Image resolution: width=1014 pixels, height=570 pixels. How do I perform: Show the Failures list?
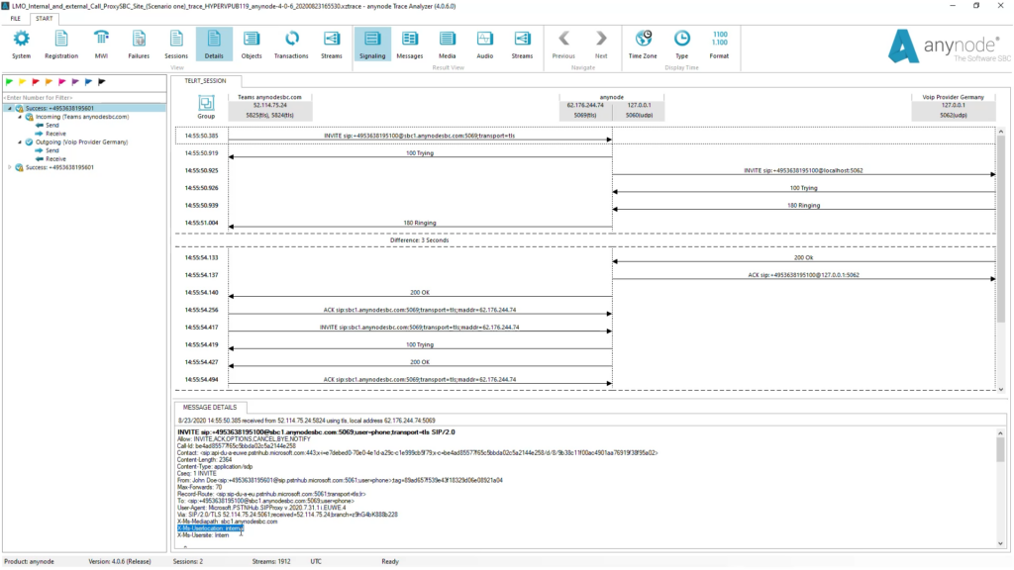[x=139, y=44]
